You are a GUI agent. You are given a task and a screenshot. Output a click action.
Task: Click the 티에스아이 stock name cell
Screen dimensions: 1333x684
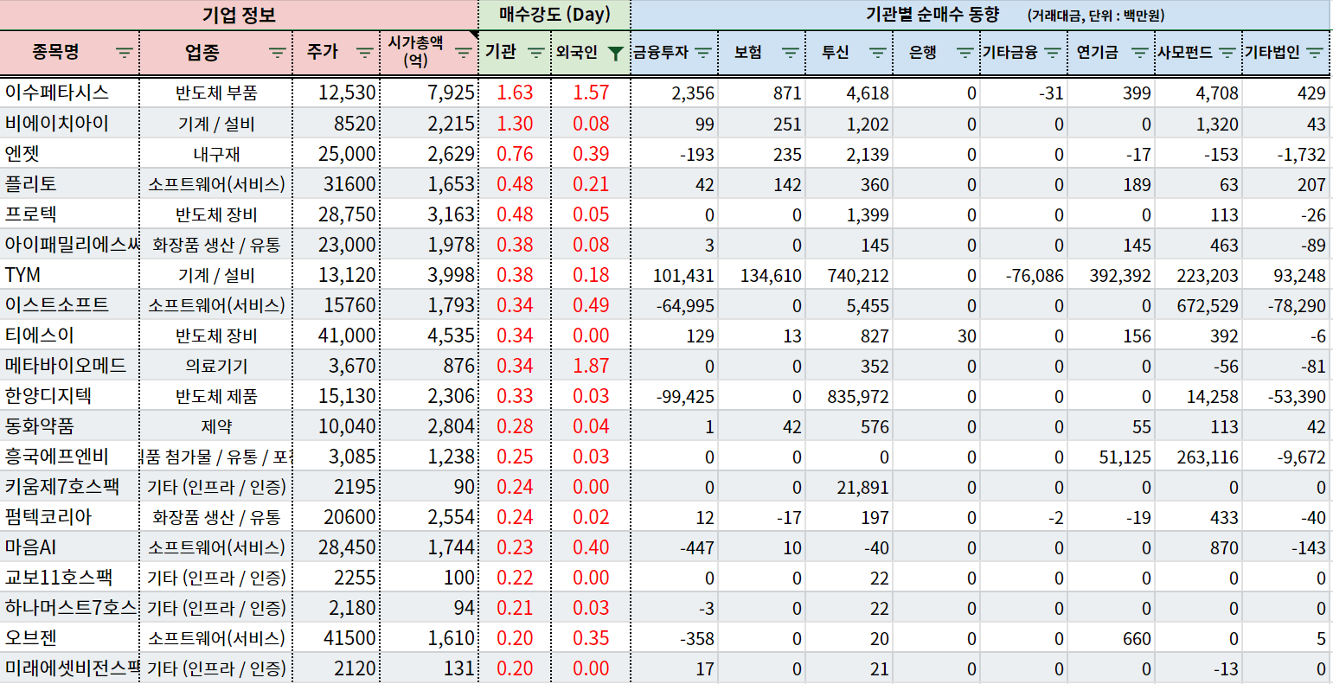[x=69, y=335]
